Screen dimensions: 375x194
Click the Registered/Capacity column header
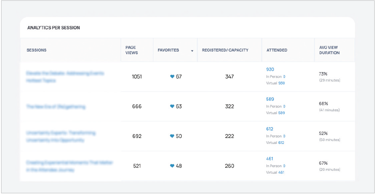point(225,50)
